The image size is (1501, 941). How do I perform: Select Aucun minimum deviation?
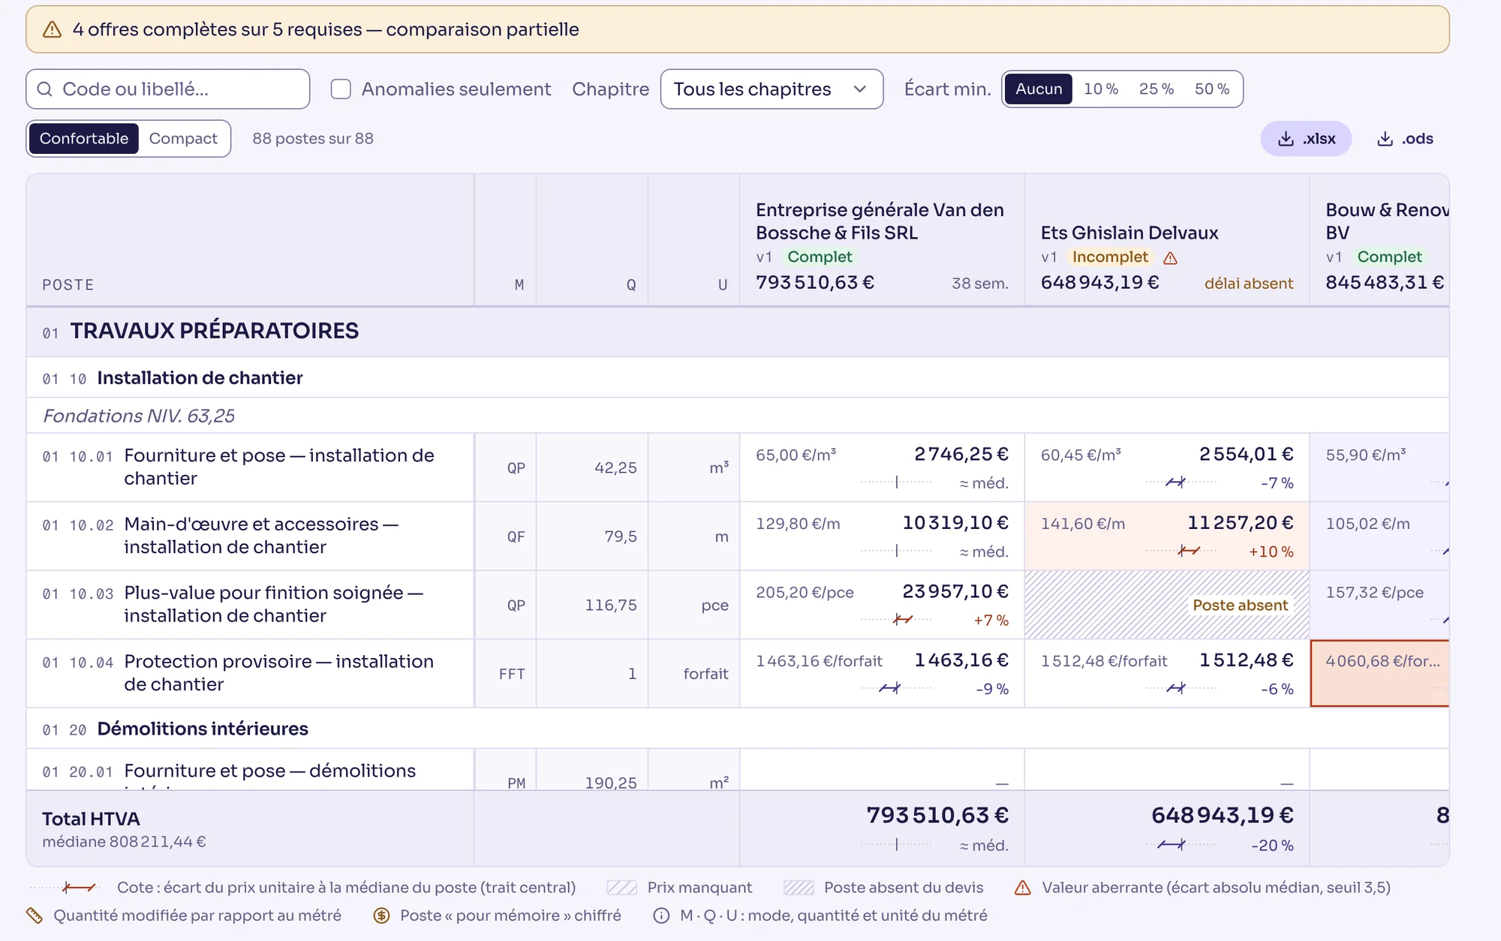pyautogui.click(x=1039, y=89)
